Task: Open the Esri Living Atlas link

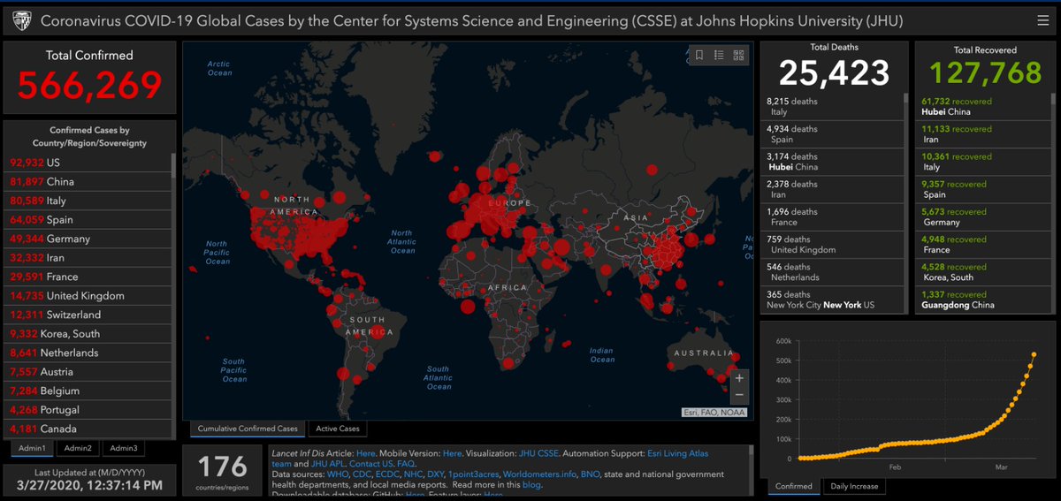Action: (677, 453)
